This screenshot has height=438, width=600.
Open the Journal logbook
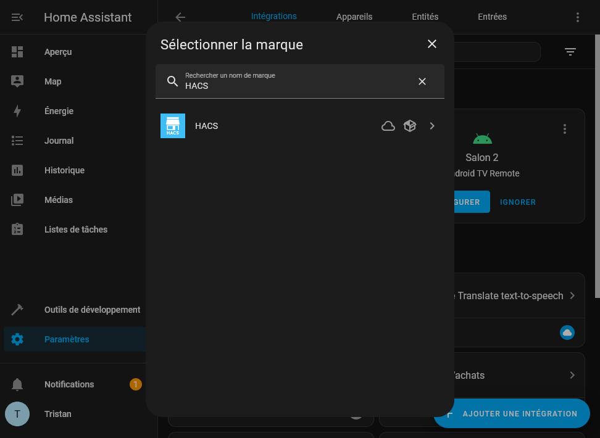pos(59,141)
